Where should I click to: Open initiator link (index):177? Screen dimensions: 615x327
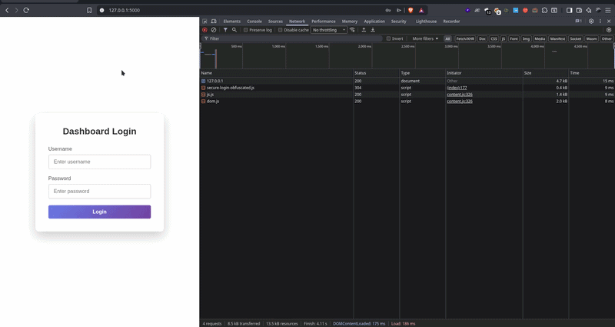click(457, 88)
